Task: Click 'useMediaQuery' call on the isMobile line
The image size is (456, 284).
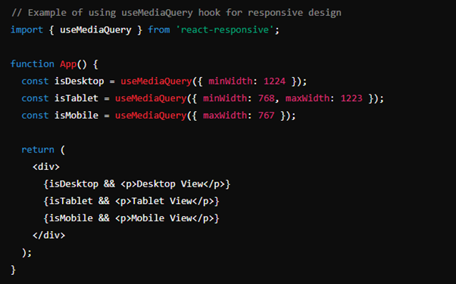Action: pos(151,115)
